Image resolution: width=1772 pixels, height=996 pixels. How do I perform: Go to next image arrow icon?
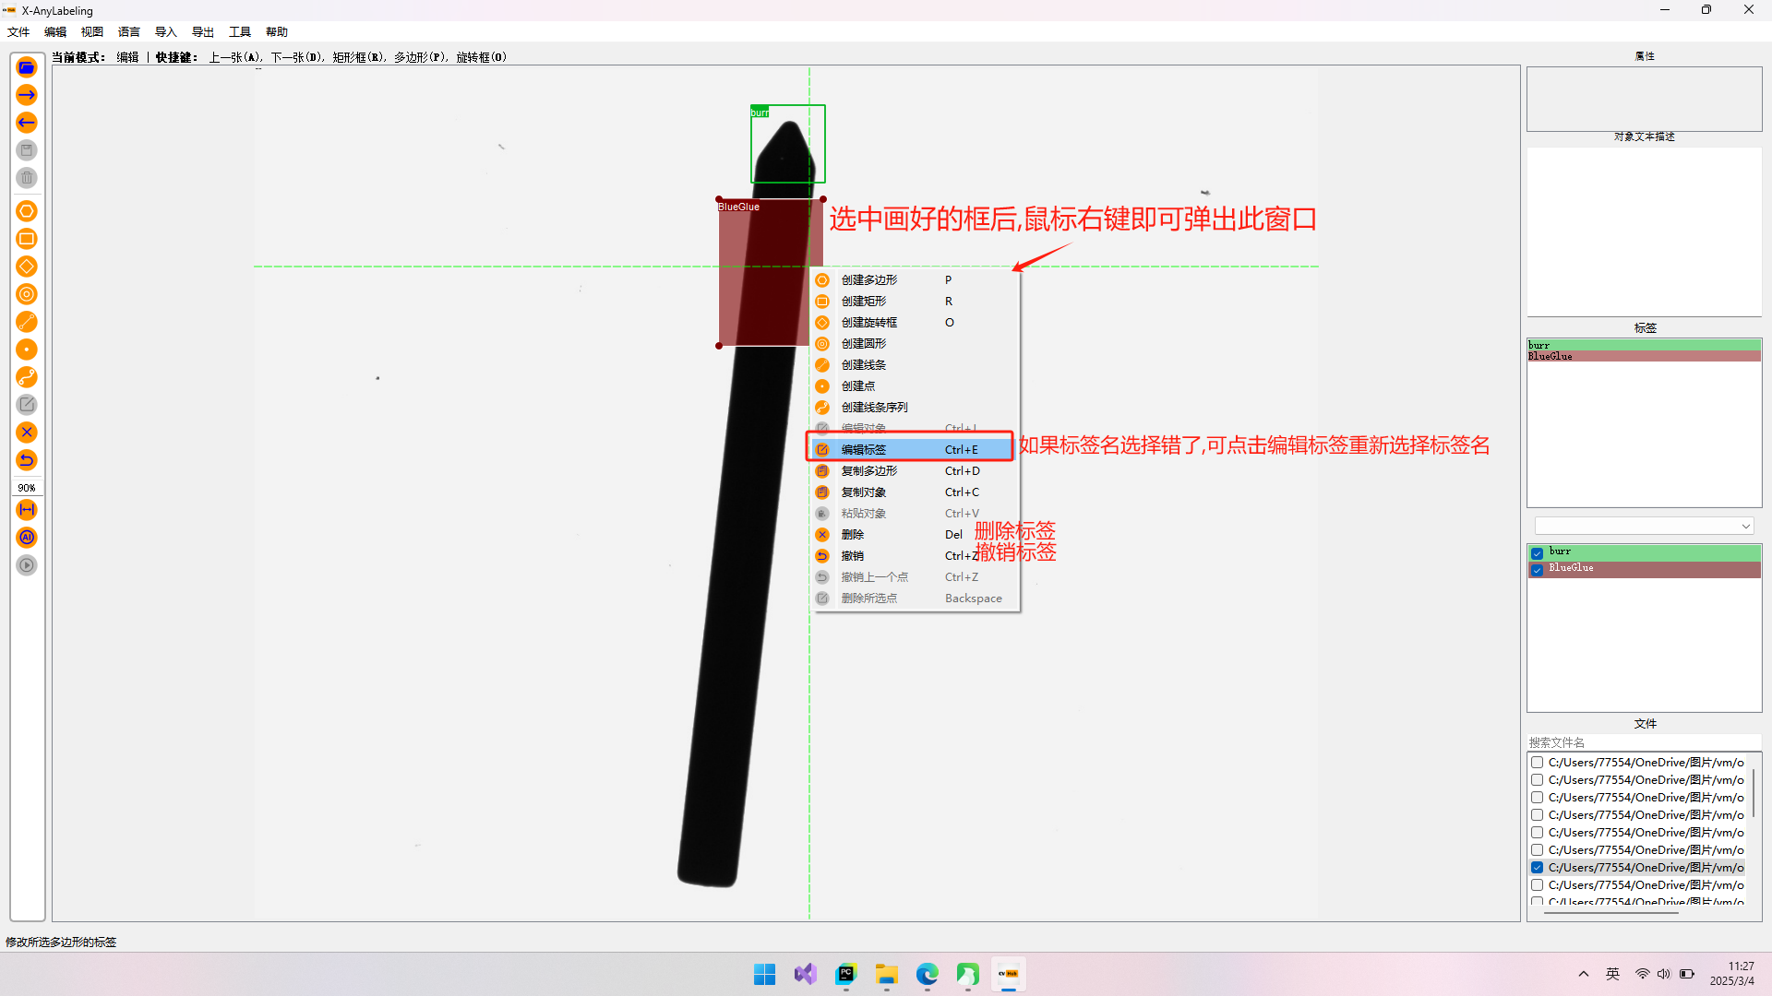click(27, 95)
